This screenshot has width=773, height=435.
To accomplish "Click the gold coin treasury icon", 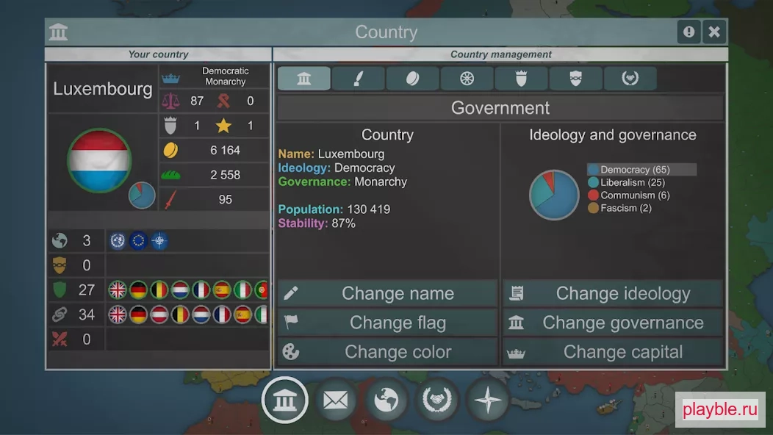I will click(x=170, y=151).
